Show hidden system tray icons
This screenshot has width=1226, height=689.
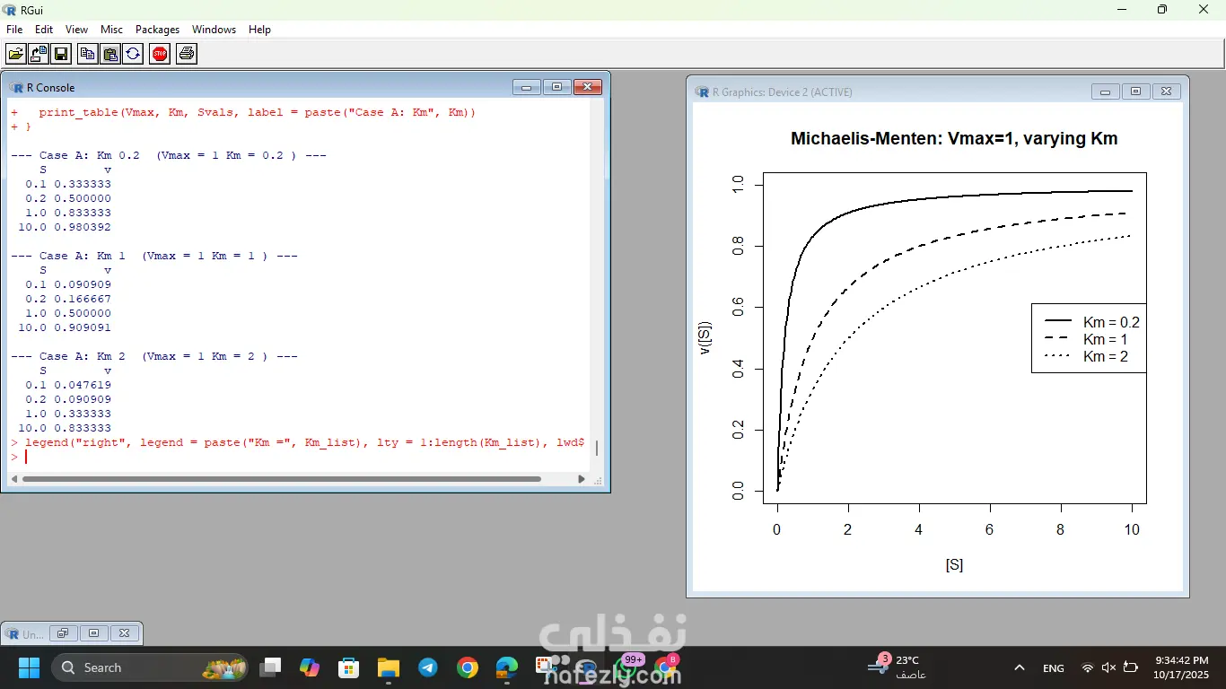pos(1020,668)
